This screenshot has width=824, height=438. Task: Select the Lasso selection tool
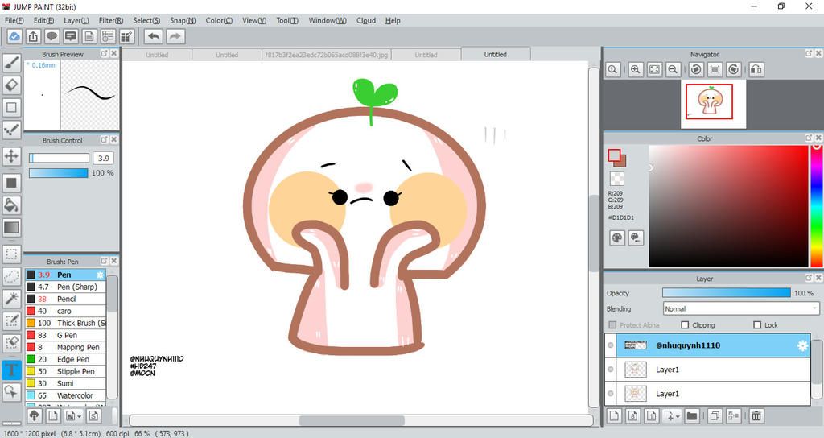coord(11,276)
